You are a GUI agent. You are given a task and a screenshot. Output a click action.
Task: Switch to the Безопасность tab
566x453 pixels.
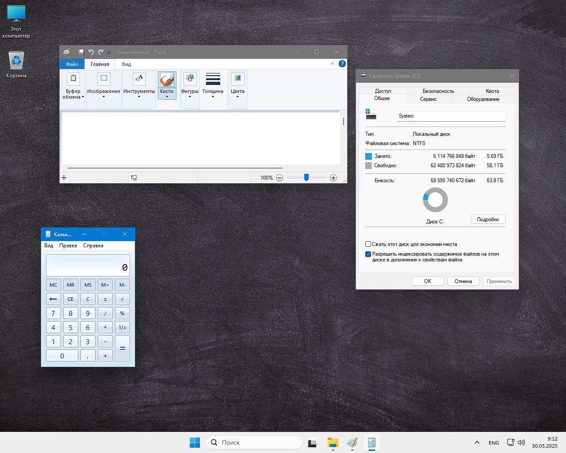pyautogui.click(x=438, y=91)
